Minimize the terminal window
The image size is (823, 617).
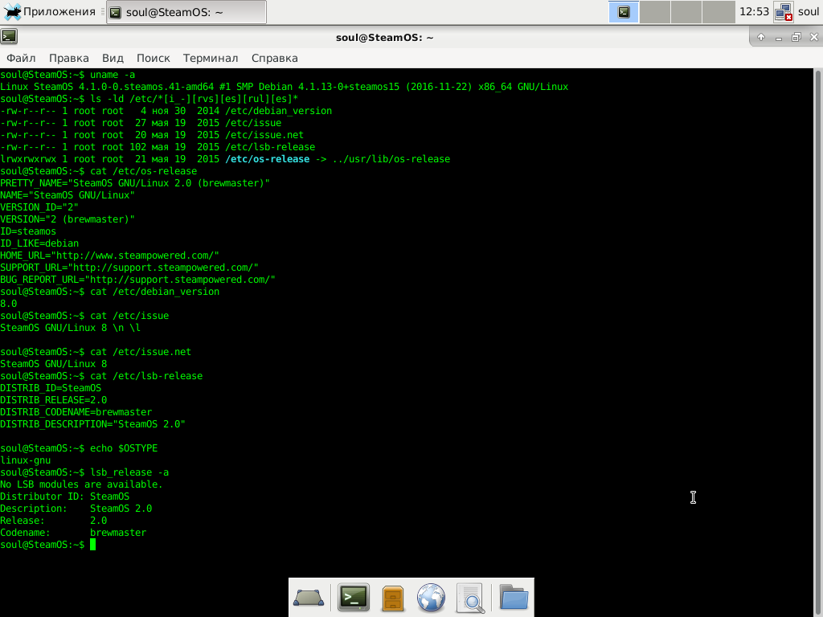(778, 37)
